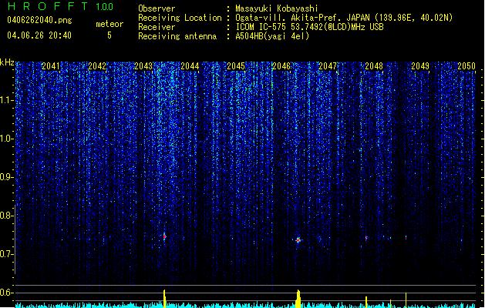Click the thin yellow intensity peak before 2049
This screenshot has width=485, height=308.
click(406, 300)
